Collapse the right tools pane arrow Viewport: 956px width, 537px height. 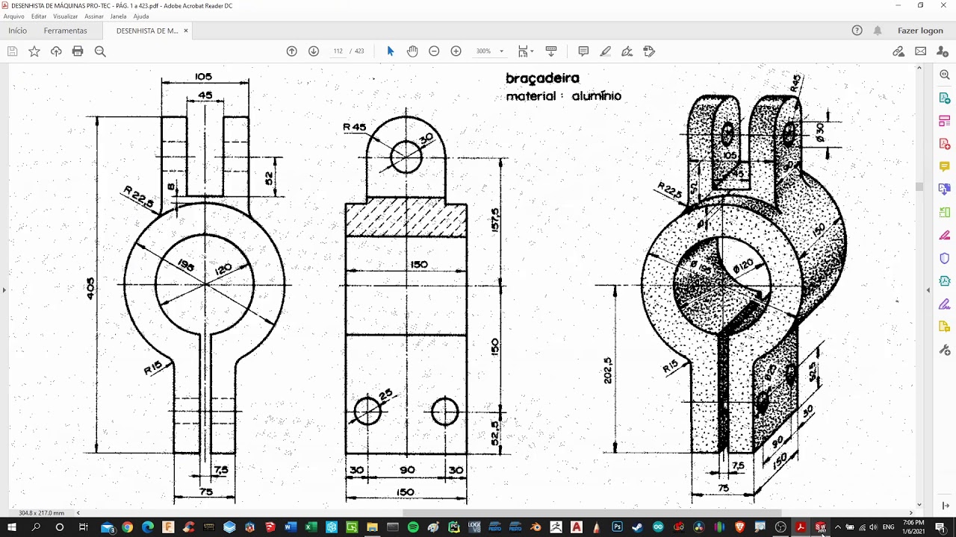tap(928, 290)
